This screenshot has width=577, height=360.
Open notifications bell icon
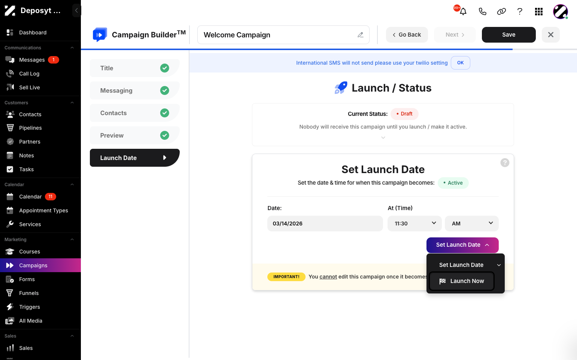click(463, 12)
